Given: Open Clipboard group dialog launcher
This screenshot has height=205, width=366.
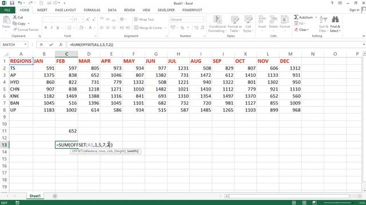Looking at the screenshot, I should [x=39, y=36].
